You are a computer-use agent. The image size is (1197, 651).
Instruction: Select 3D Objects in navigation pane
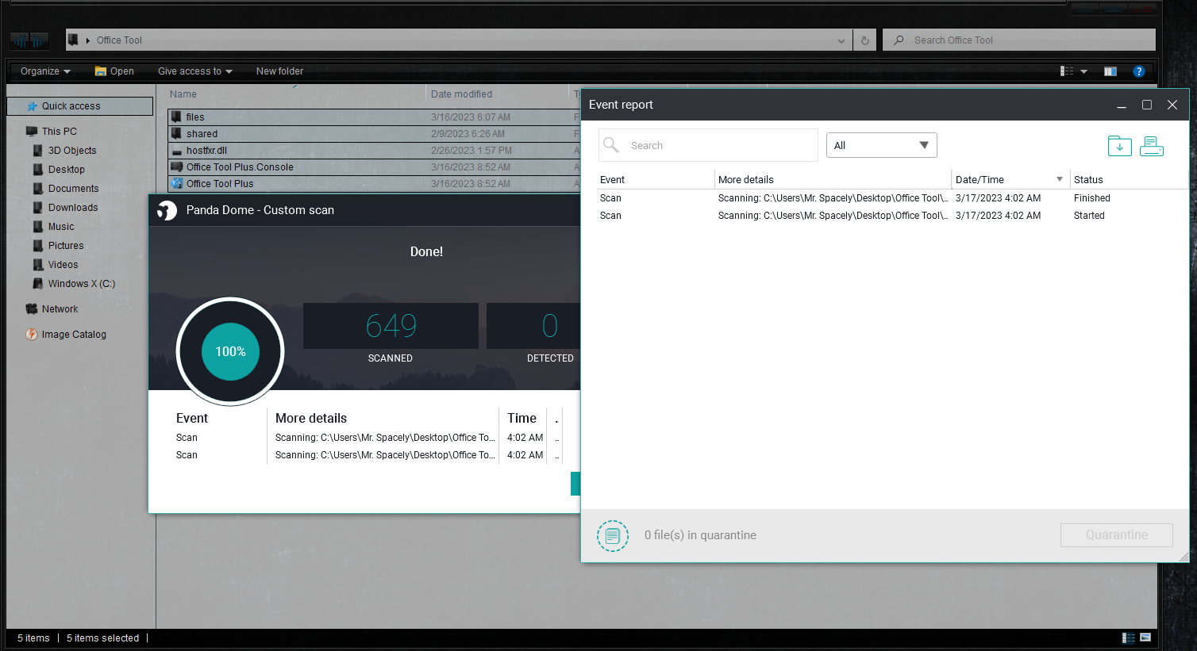[x=72, y=151]
